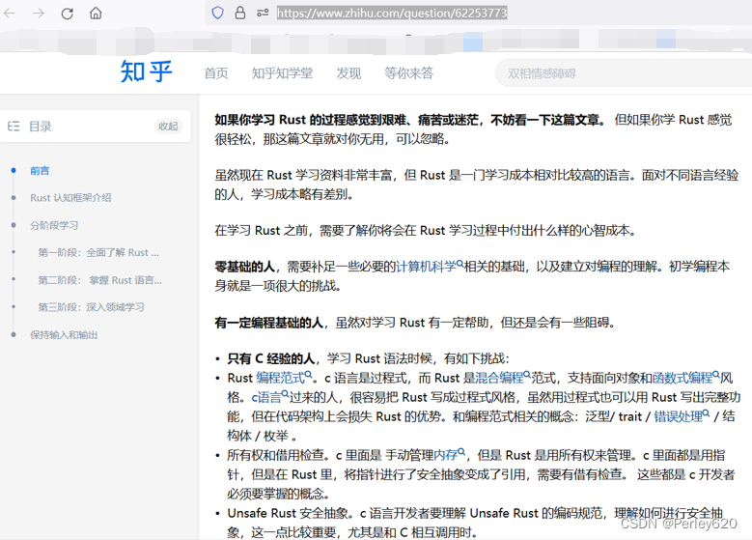Click the 知乎 logo
Viewport: 752px width, 540px height.
(147, 72)
